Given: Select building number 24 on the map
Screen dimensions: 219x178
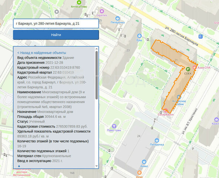Looking at the screenshot, I should tap(139, 136).
